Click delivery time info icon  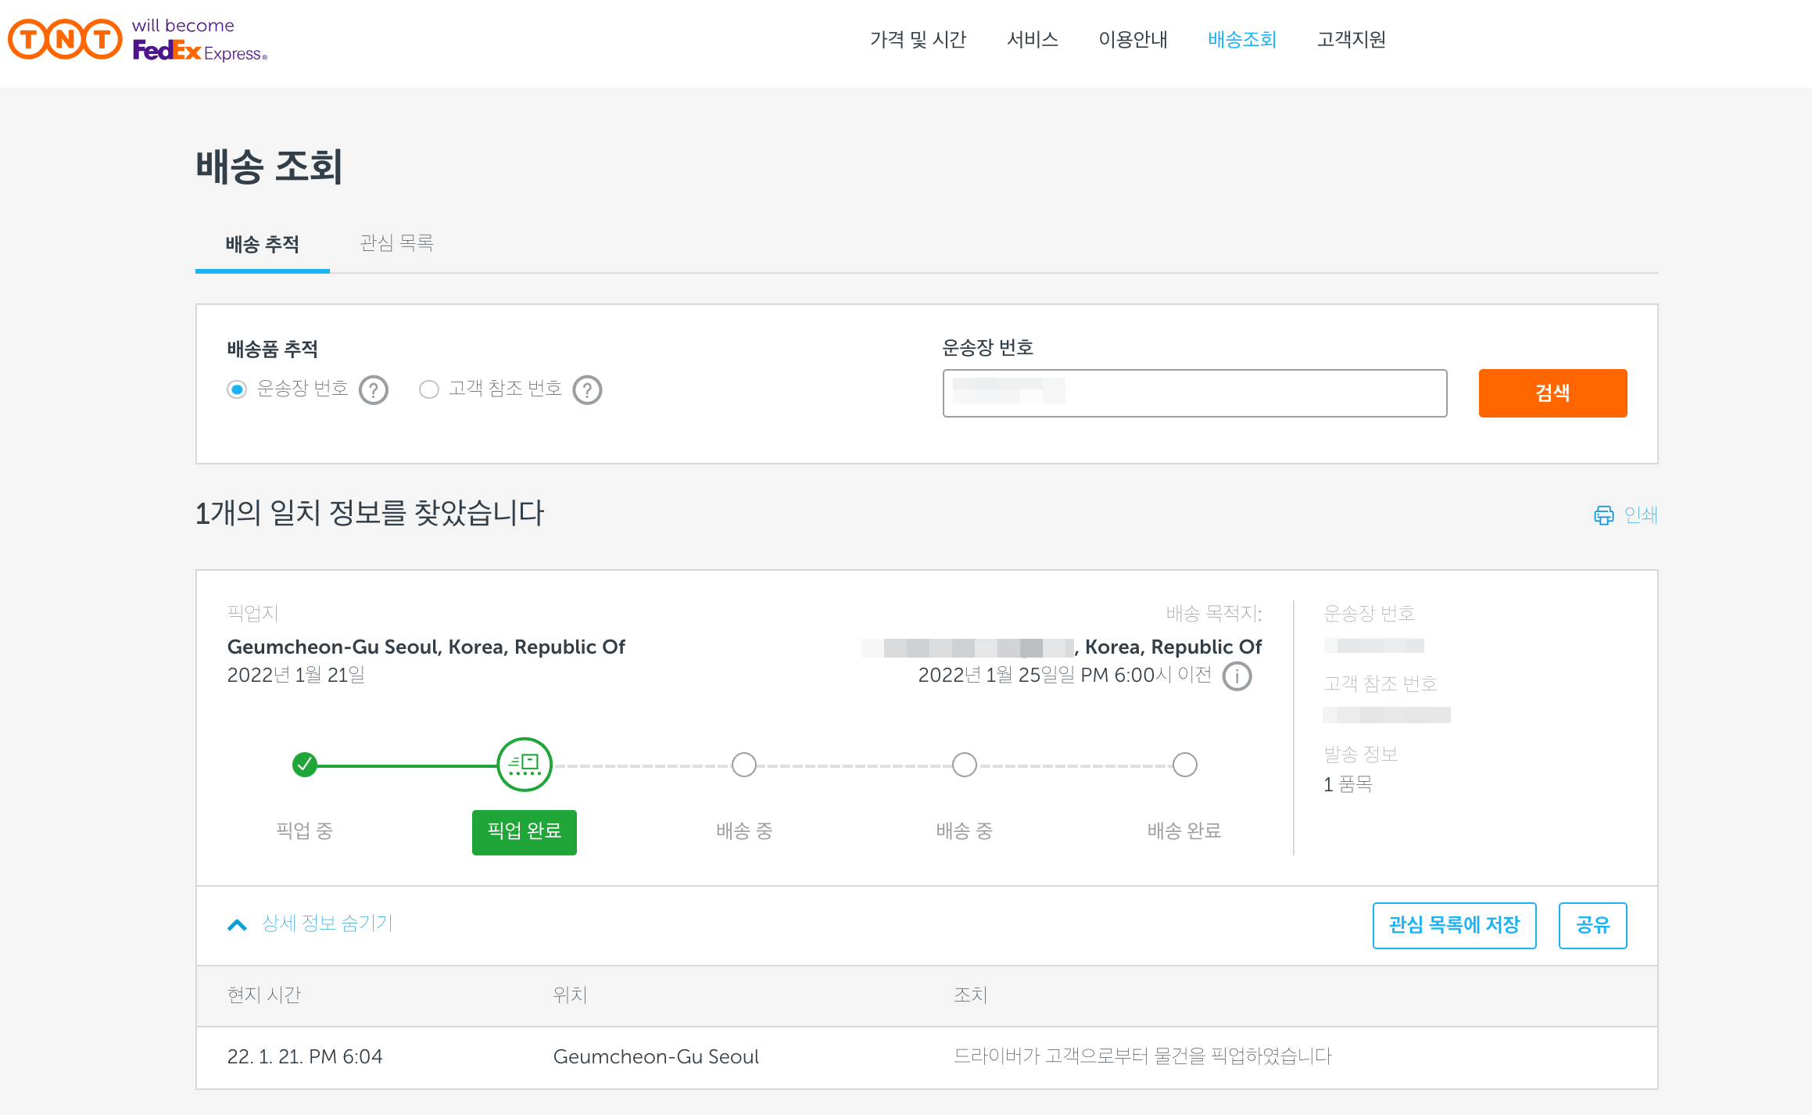click(x=1237, y=676)
